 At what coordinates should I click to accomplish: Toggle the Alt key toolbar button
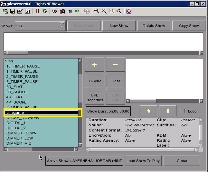pos(77,11)
